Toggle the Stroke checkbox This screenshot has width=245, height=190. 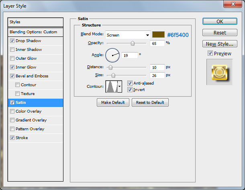pos(12,138)
